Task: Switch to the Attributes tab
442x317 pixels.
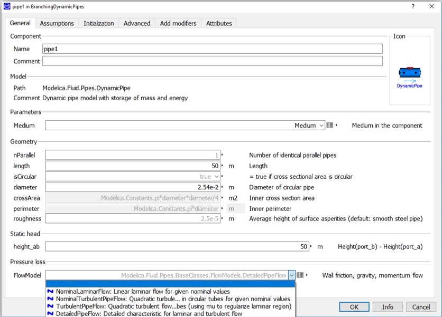Action: coord(219,23)
